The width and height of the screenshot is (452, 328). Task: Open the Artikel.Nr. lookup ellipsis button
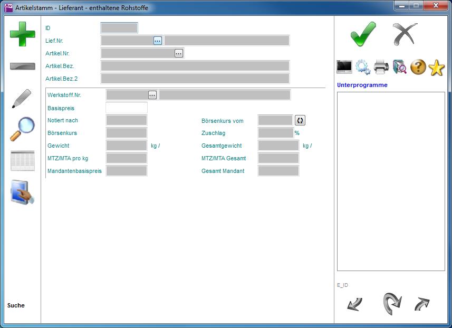click(179, 53)
